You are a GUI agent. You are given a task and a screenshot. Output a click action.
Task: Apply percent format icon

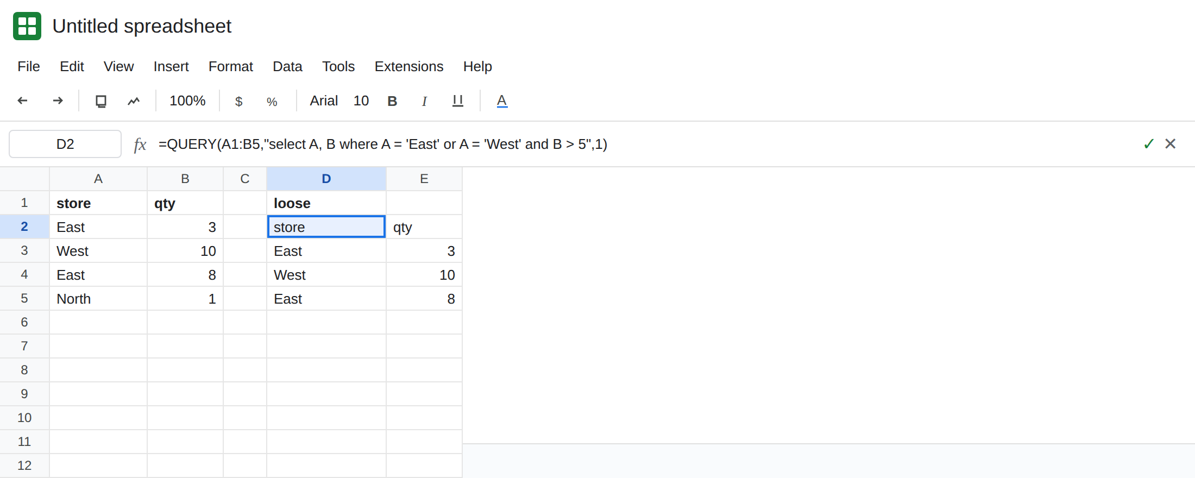[x=272, y=102]
